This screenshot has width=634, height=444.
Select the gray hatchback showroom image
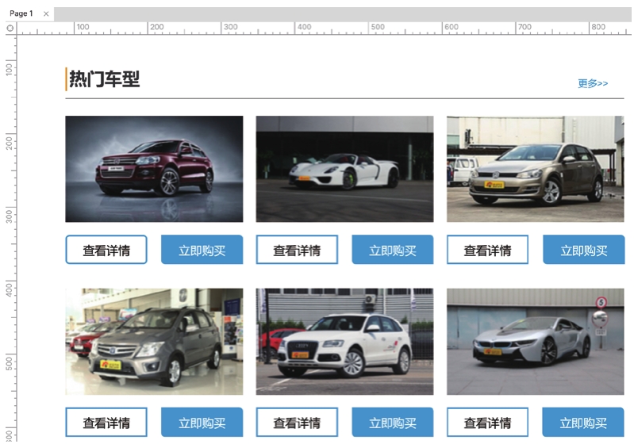point(154,342)
